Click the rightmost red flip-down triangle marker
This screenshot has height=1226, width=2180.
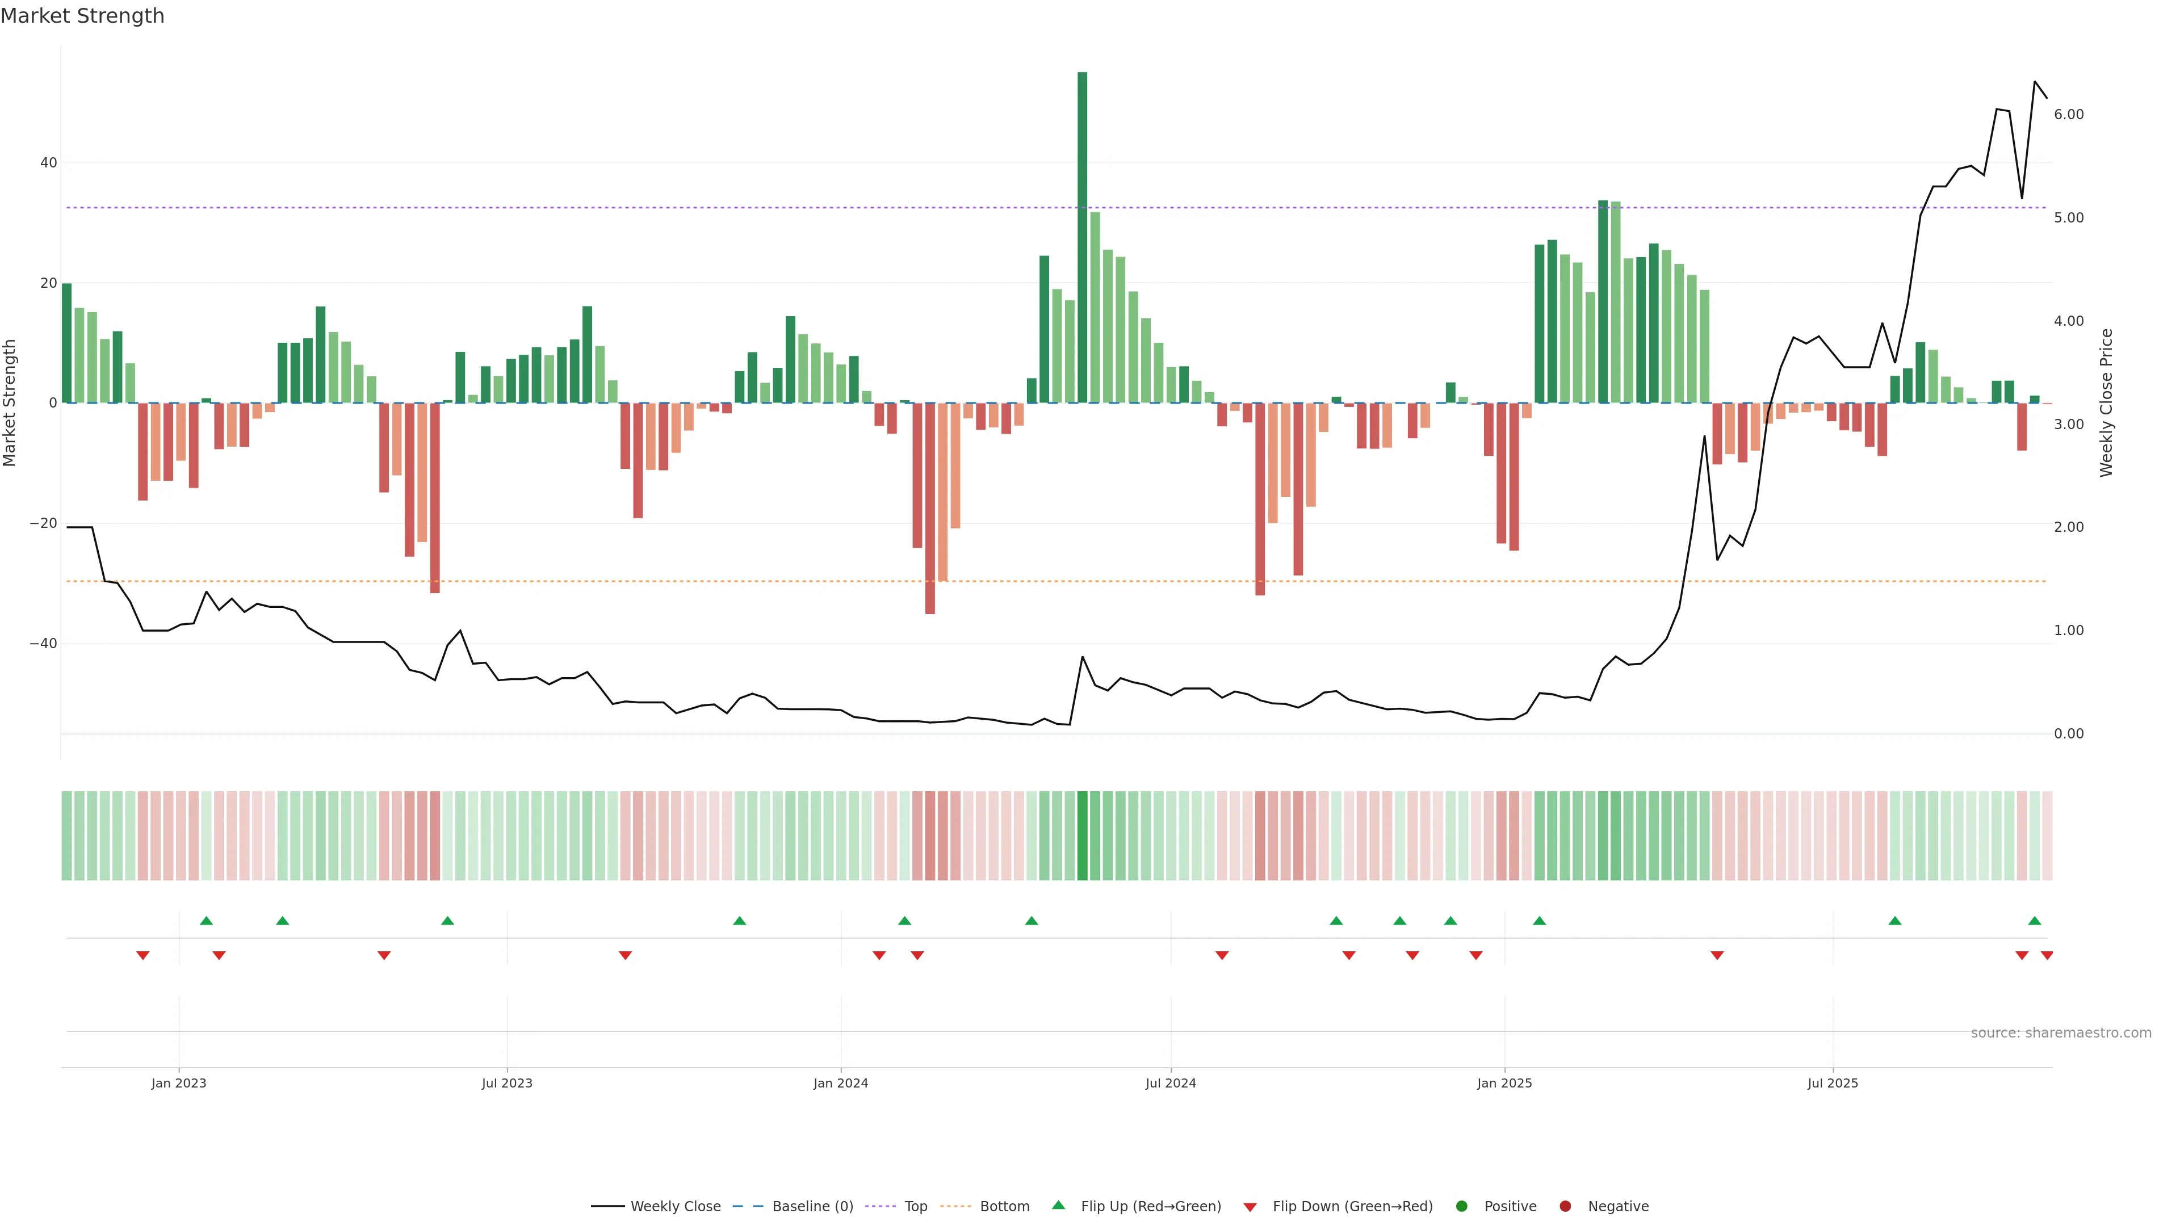coord(2046,955)
